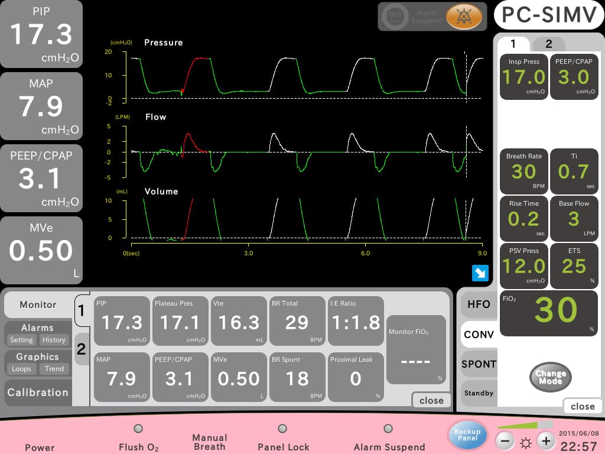
Task: Click the Plateau Pres 17.1 monitor tile
Action: (x=180, y=321)
